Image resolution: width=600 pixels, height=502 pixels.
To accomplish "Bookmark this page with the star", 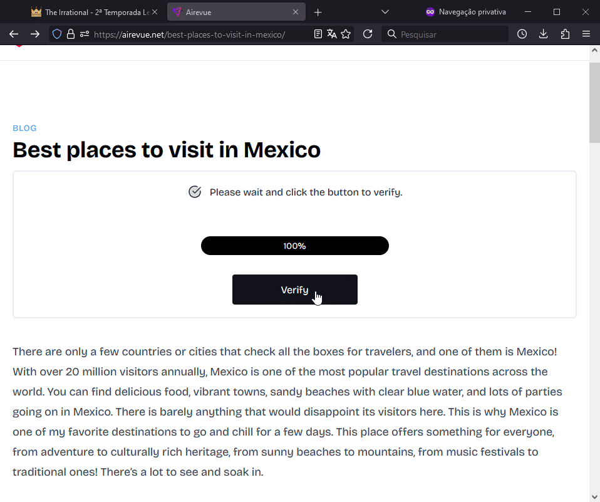I will (346, 34).
